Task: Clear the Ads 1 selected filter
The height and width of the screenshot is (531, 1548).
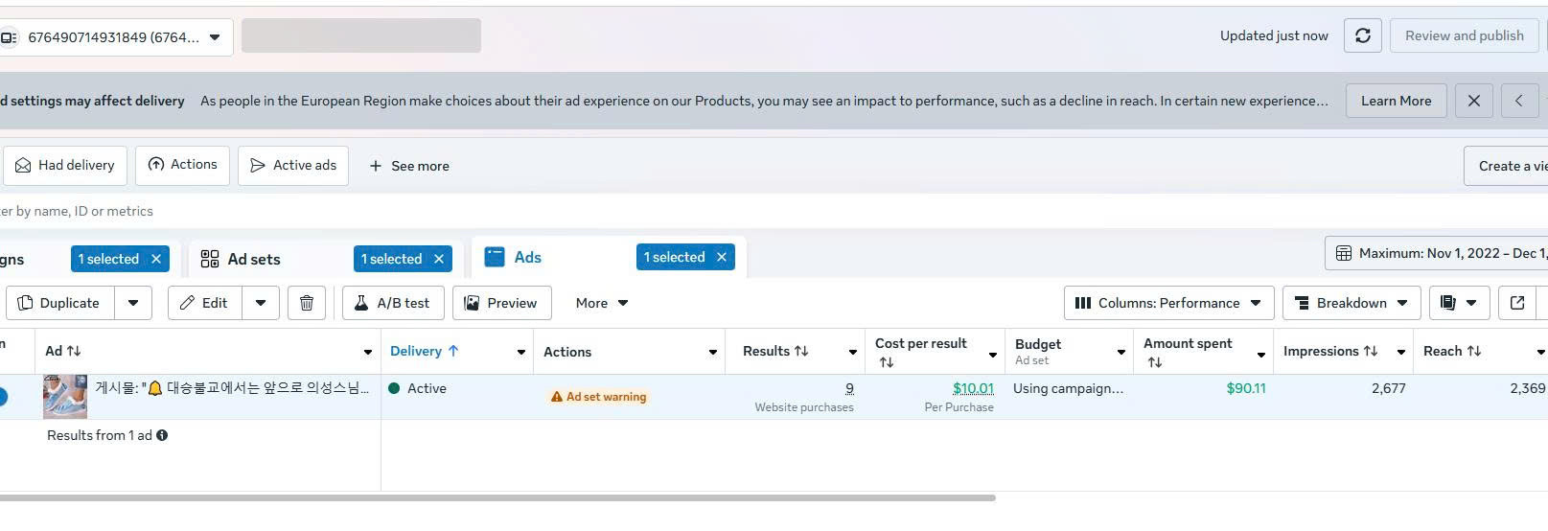Action: tap(722, 257)
